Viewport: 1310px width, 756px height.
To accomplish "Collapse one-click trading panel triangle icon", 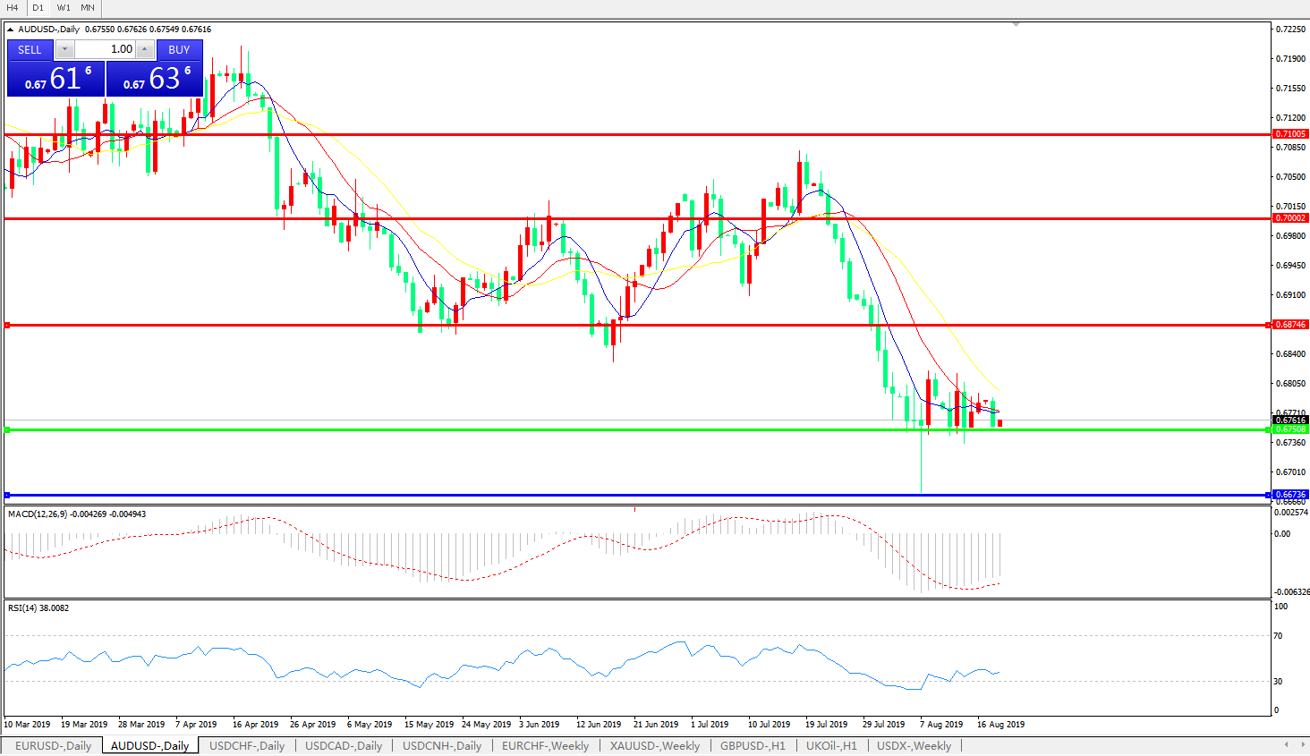I will pyautogui.click(x=10, y=30).
